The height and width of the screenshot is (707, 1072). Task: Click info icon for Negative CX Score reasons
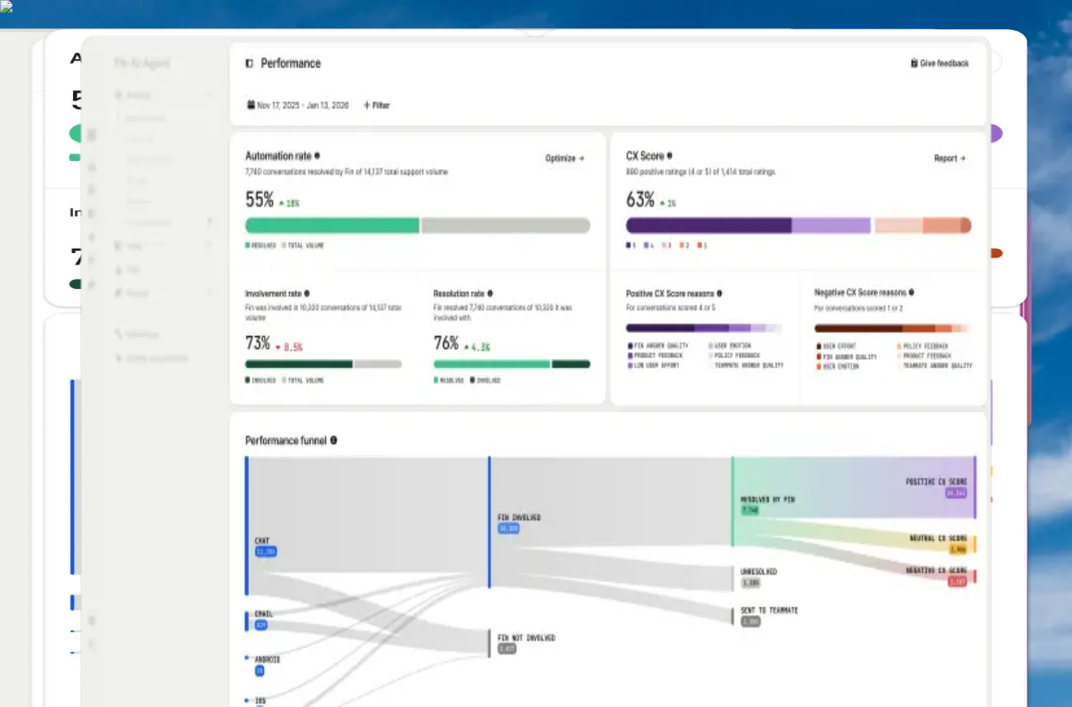[911, 292]
